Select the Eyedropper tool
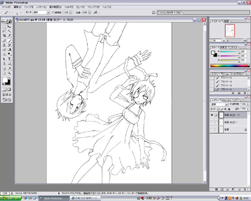The image size is (251, 201). tap(10, 69)
